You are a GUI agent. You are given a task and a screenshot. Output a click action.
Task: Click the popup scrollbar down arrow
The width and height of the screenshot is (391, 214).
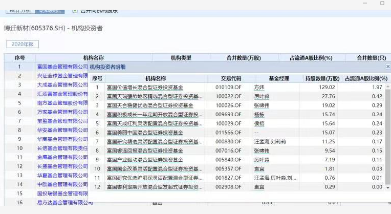388,187
